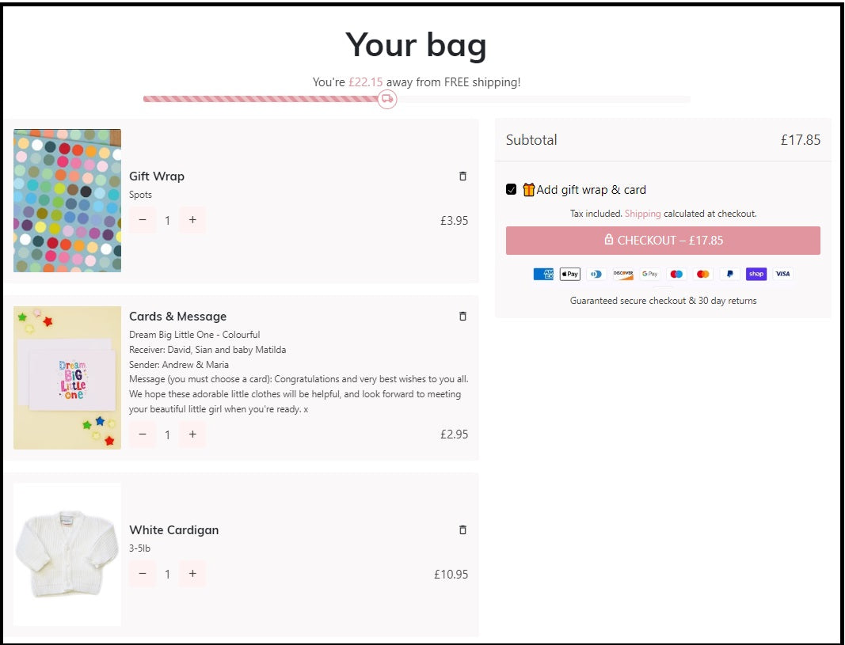845x645 pixels.
Task: Click the American Express icon
Action: click(543, 274)
